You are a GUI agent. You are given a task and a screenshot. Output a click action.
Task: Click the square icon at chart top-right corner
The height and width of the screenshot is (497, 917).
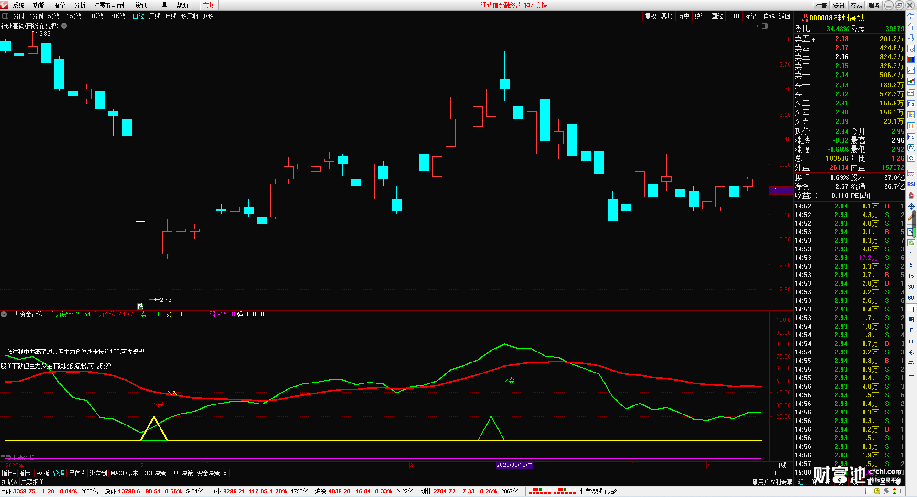click(765, 26)
